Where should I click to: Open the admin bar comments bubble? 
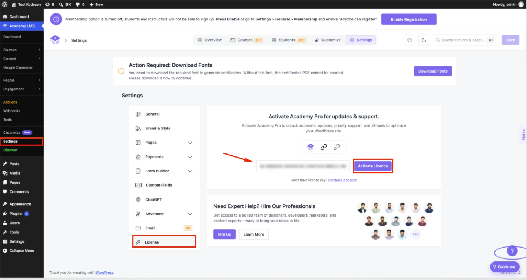[x=80, y=4]
